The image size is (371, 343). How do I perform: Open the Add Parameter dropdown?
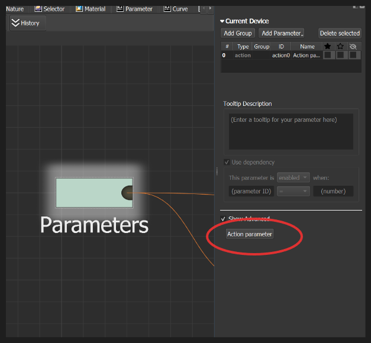coord(282,33)
